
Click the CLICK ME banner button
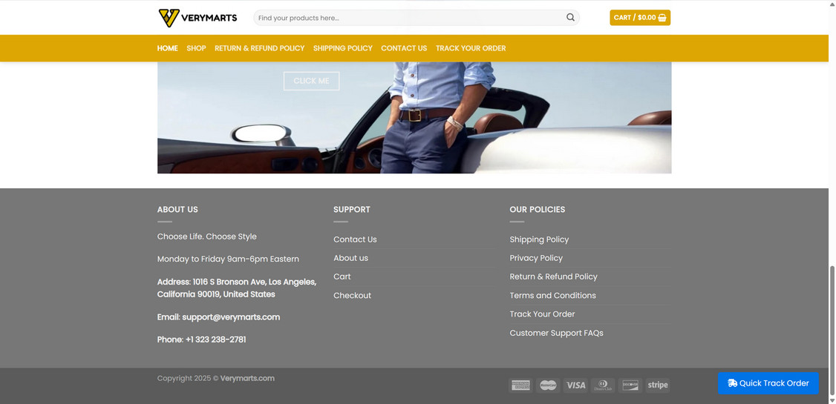coord(311,81)
